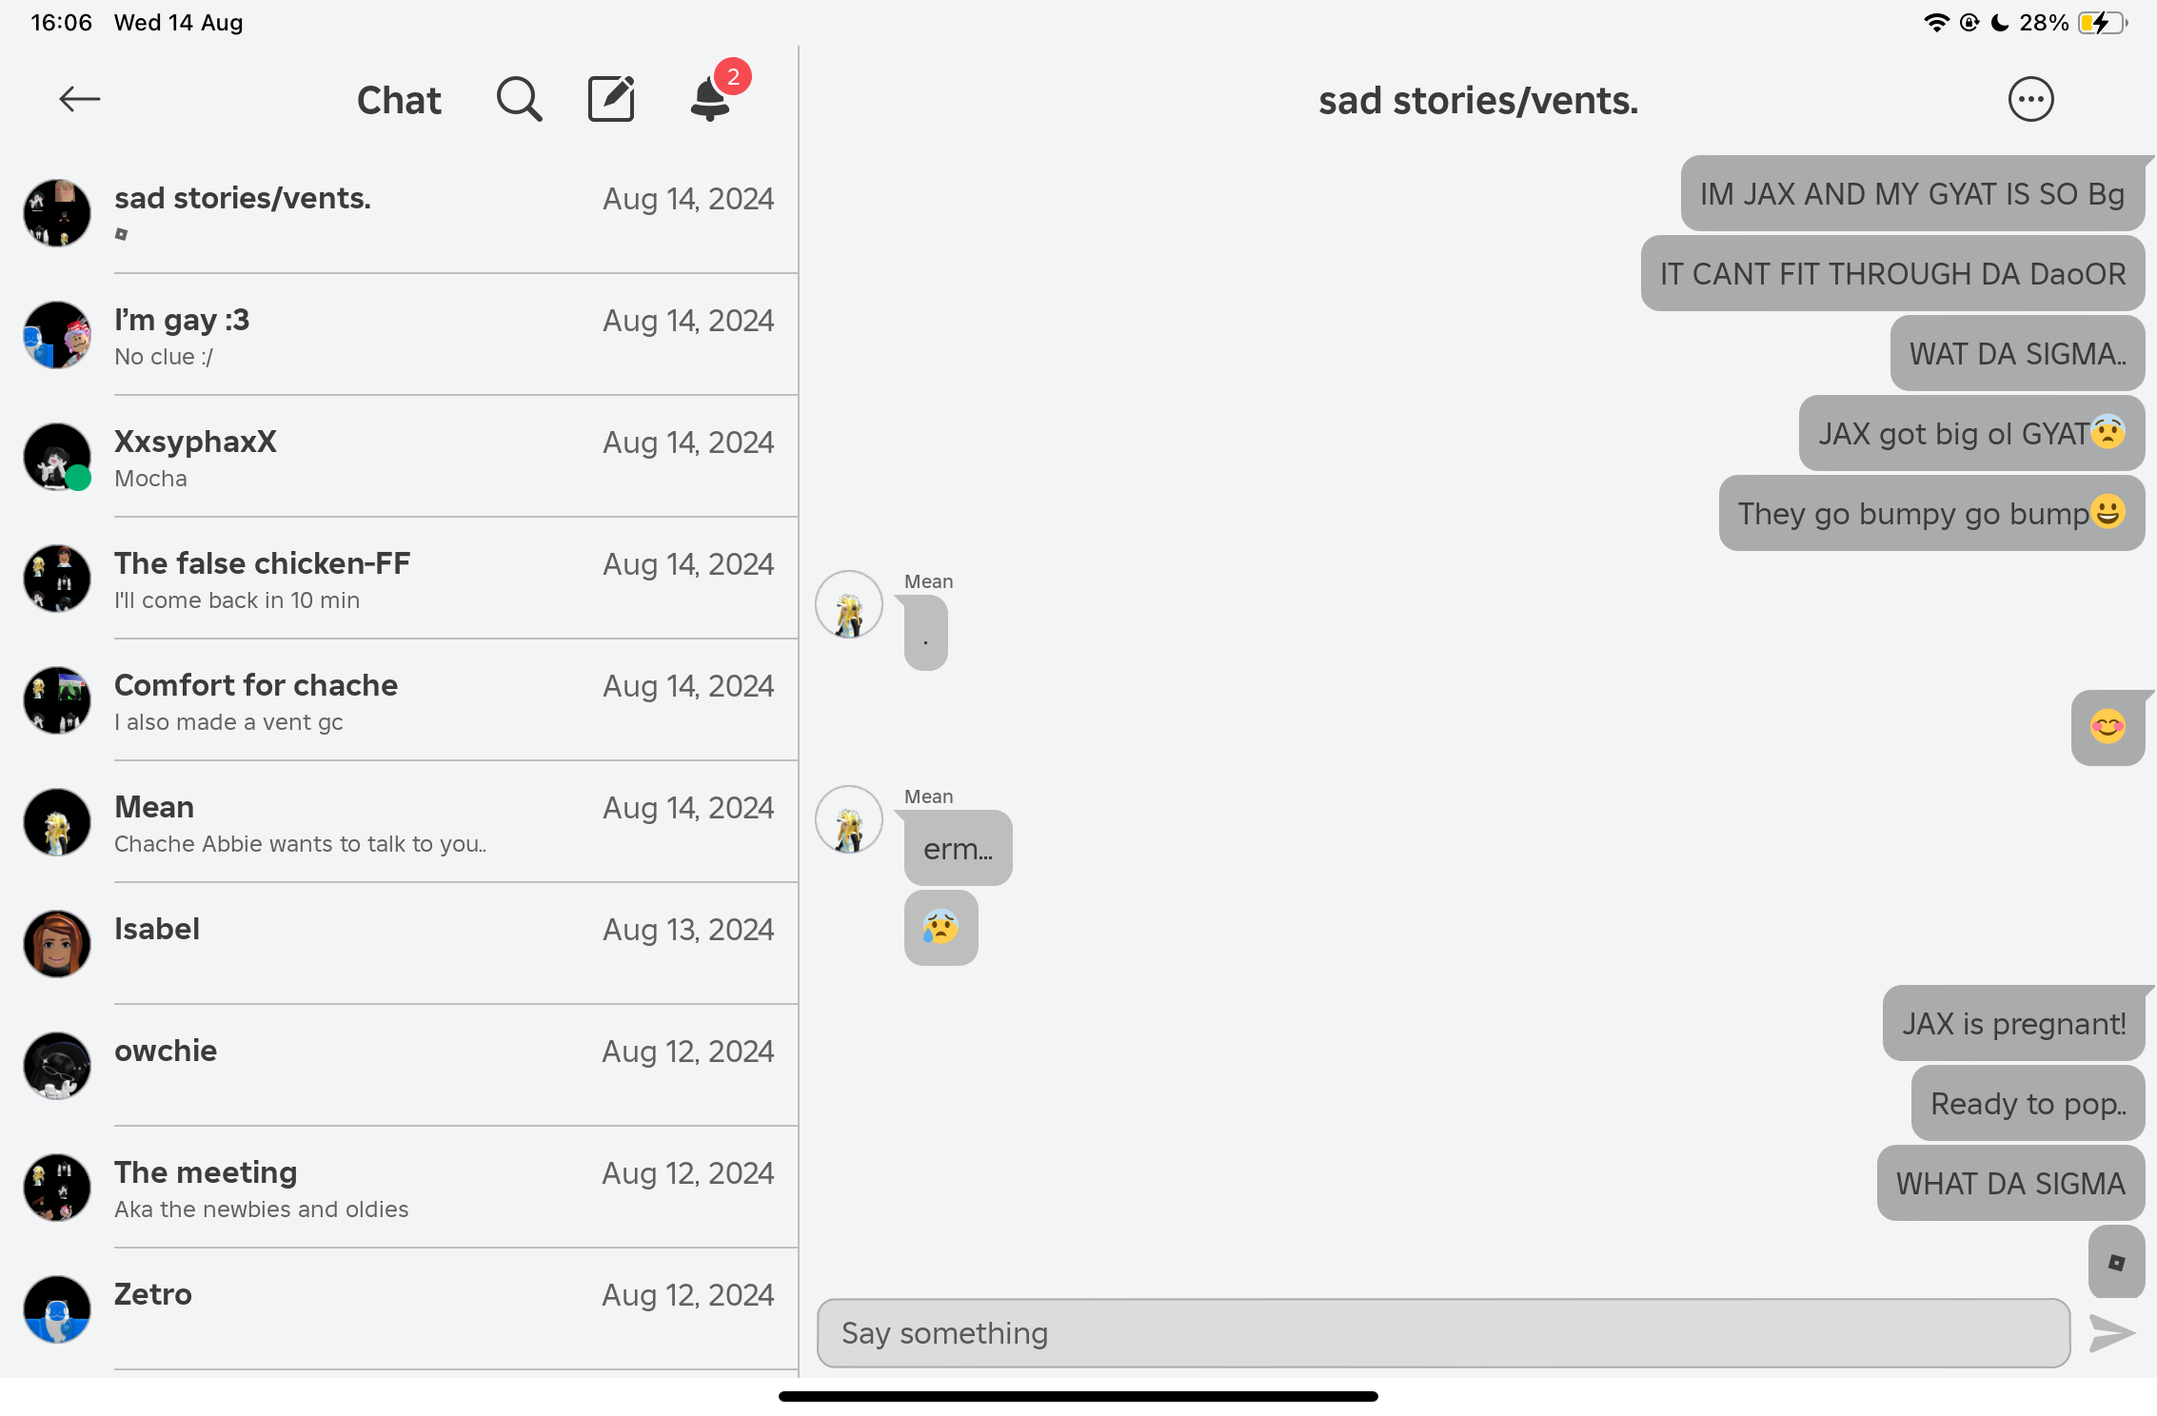Click the sad stories/vents. chat title
The width and height of the screenshot is (2157, 1416).
1477,101
